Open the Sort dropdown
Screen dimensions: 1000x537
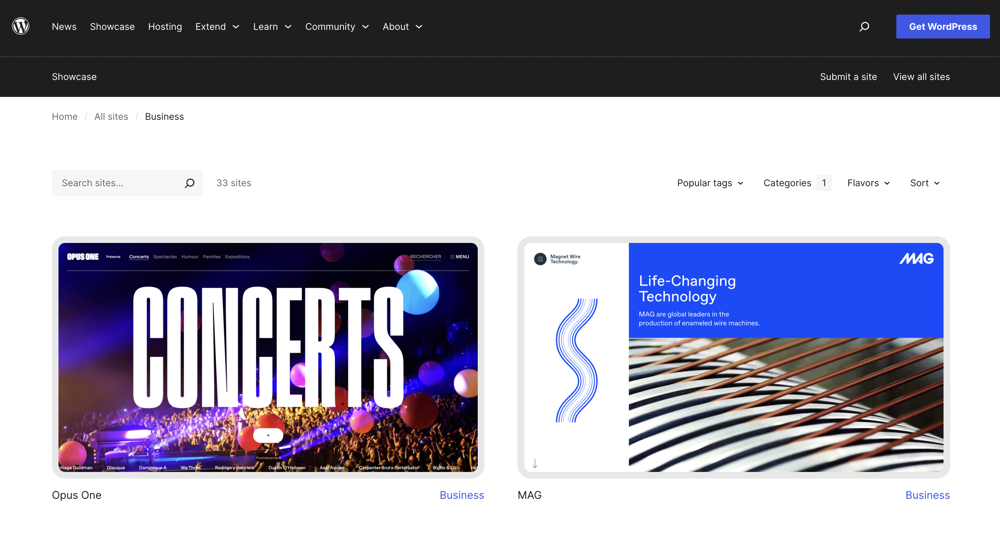[925, 183]
